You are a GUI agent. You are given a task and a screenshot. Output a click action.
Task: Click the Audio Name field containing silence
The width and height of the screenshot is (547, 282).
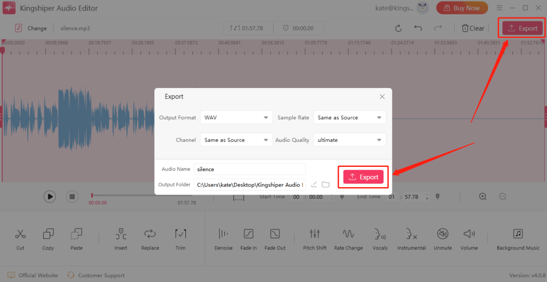(250, 169)
